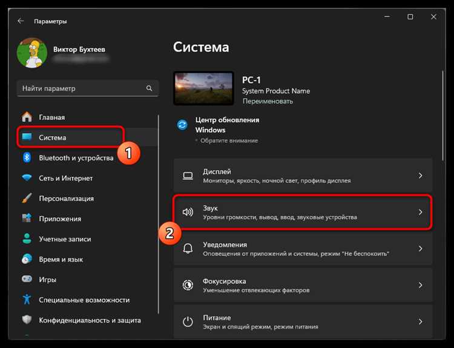Click the Time and language globe icon

click(27, 259)
